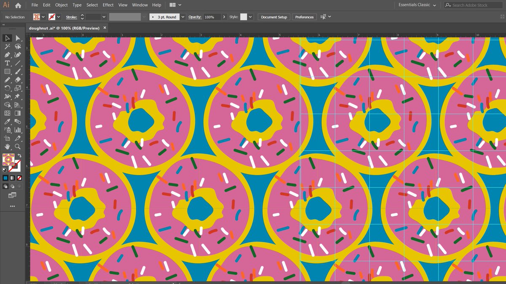Select the Pencil tool
The height and width of the screenshot is (284, 506).
point(7,80)
